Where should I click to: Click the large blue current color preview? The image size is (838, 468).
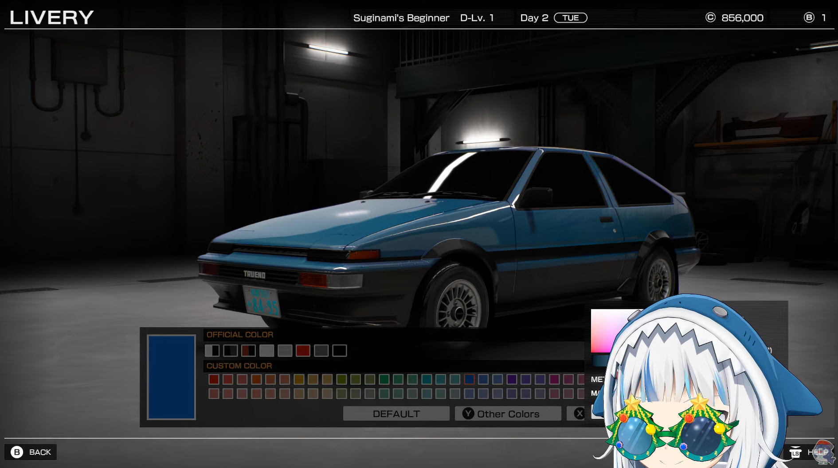(x=171, y=377)
